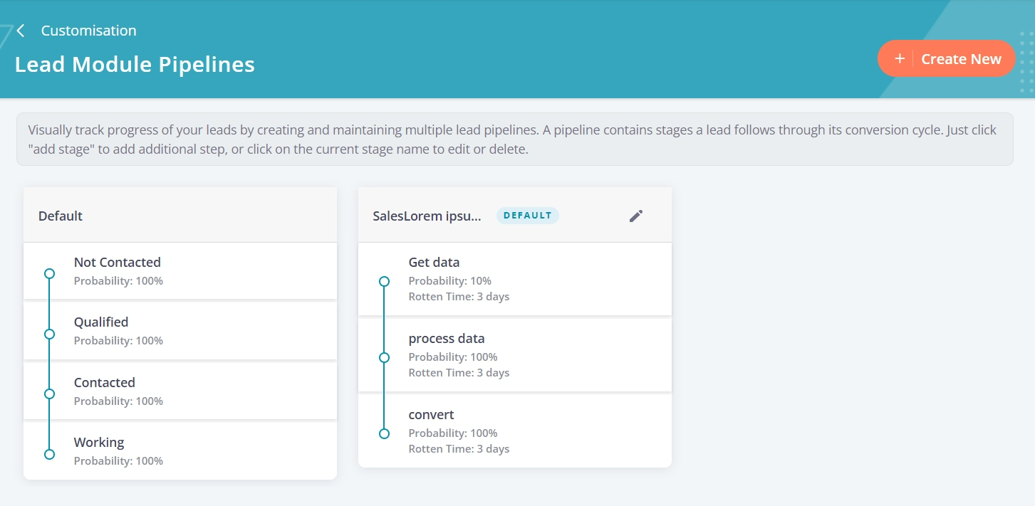The height and width of the screenshot is (506, 1035).
Task: Edit the Qualified stage name
Action: point(101,322)
